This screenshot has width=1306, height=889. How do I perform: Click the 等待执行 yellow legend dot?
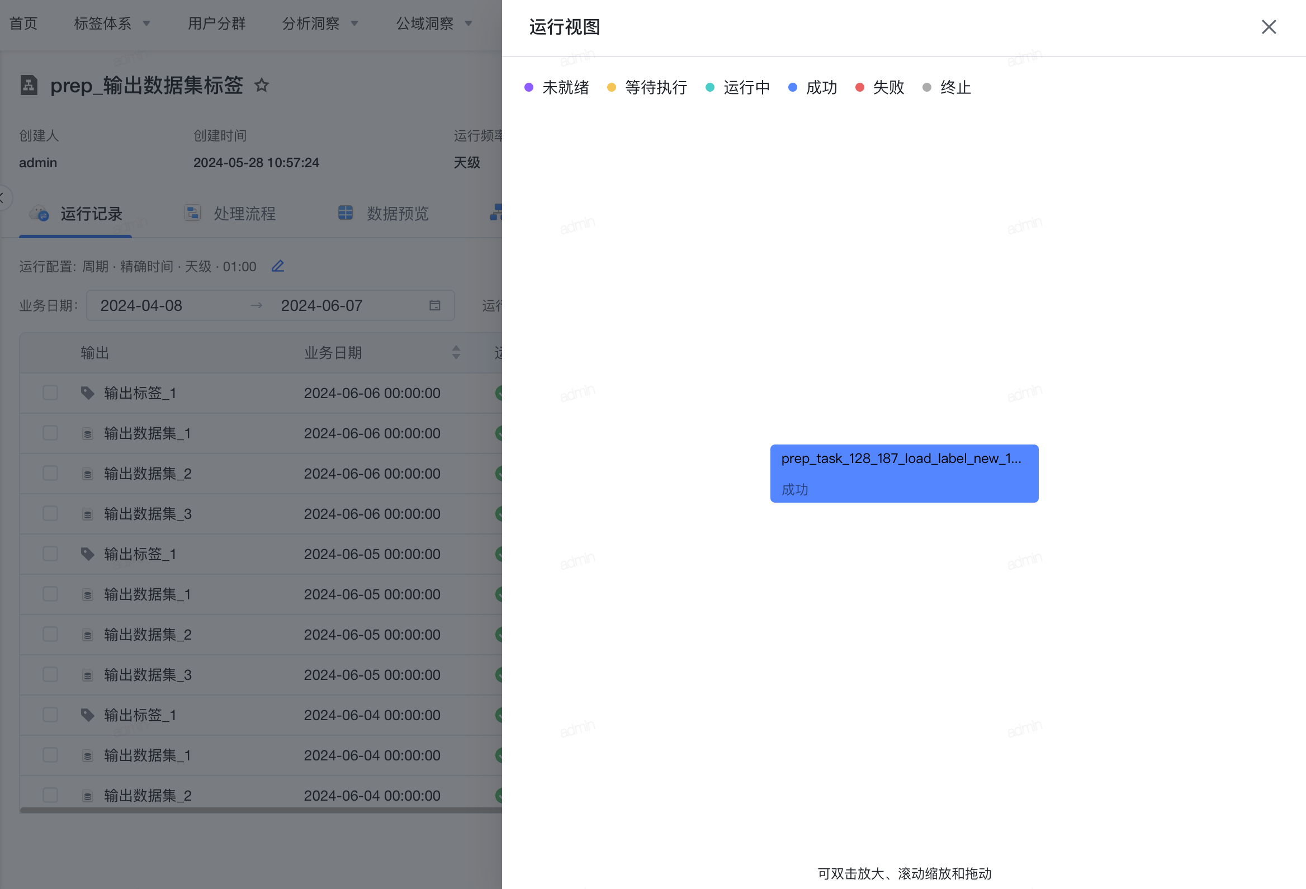tap(612, 88)
